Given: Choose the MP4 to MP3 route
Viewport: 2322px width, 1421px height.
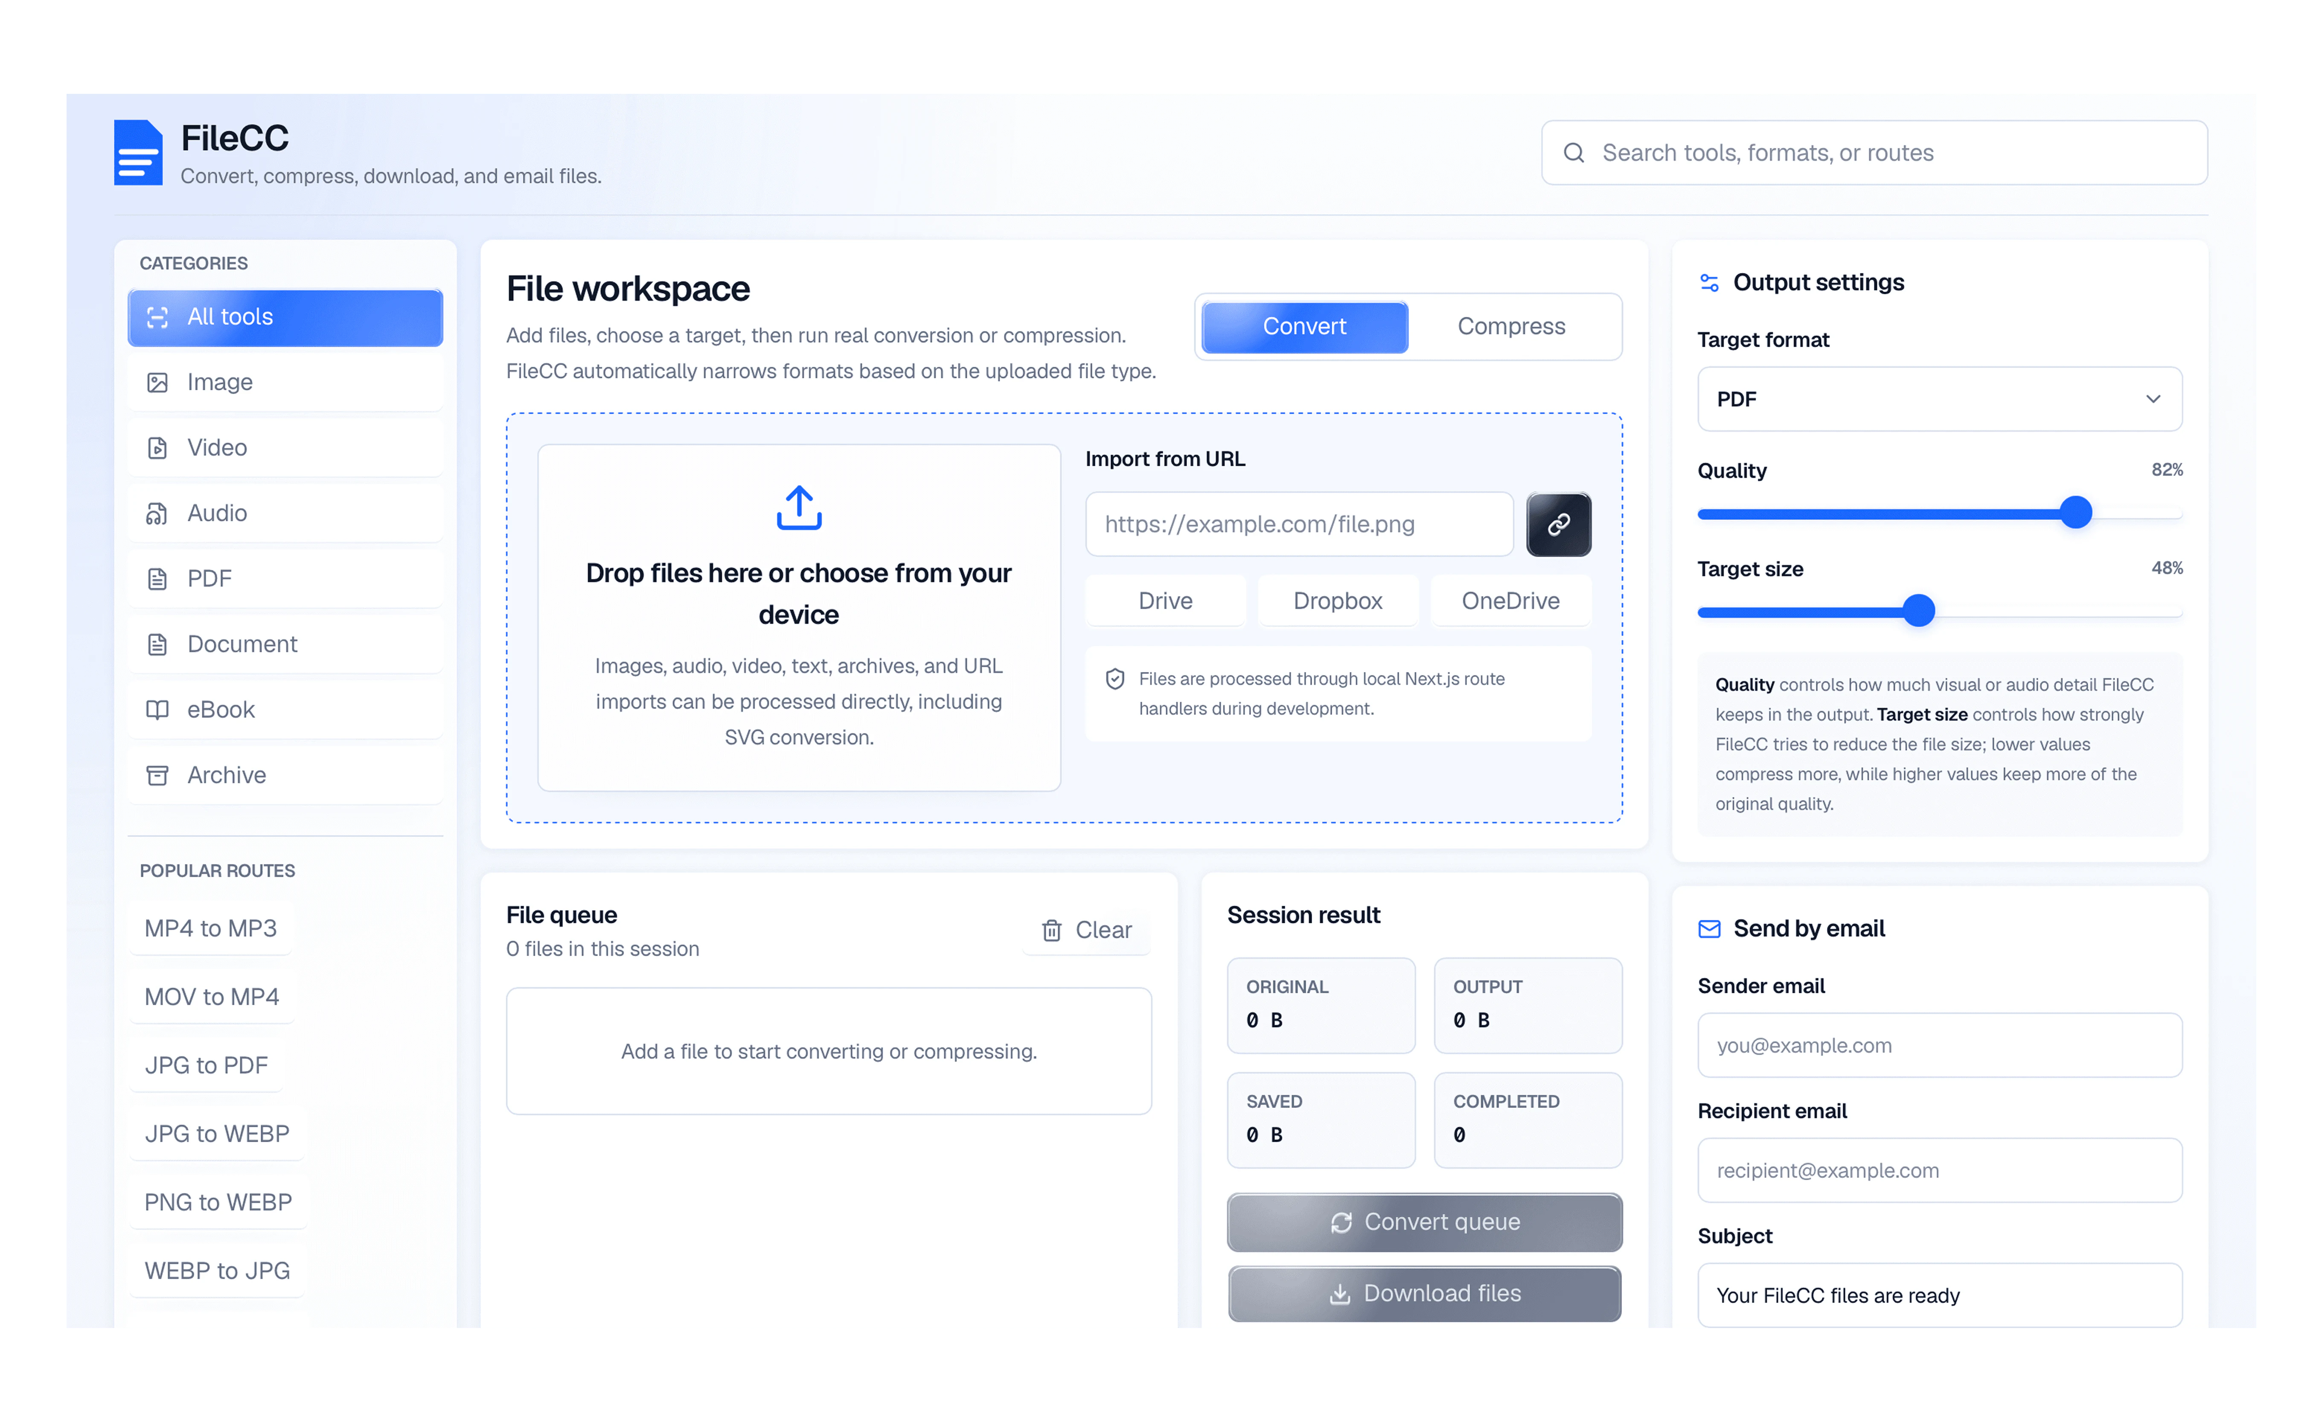Looking at the screenshot, I should [x=211, y=928].
